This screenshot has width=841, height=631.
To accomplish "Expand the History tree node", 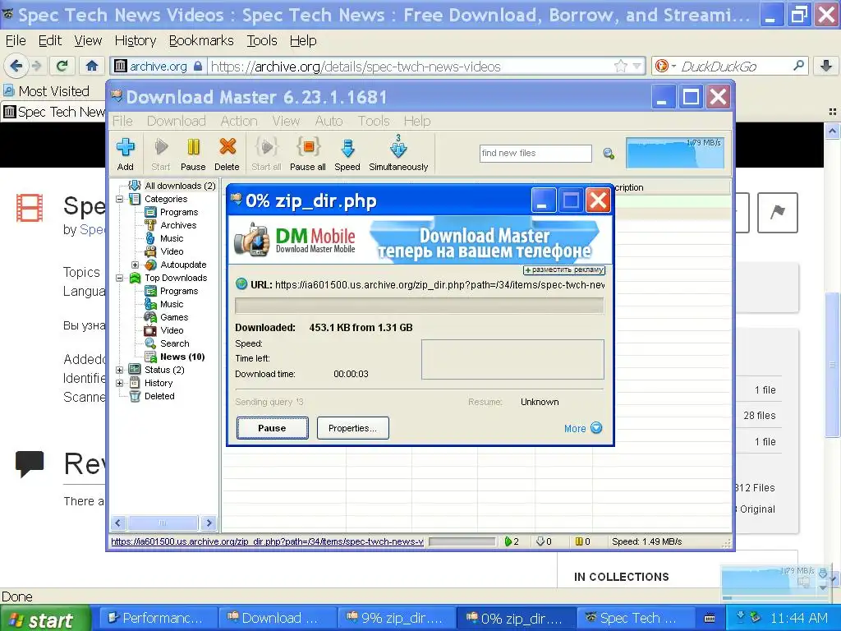I will click(120, 383).
